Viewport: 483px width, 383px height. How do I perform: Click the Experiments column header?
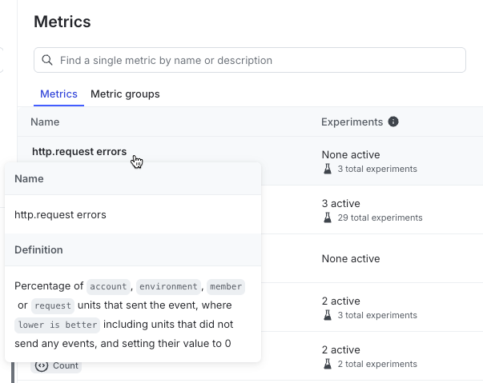[x=352, y=122]
